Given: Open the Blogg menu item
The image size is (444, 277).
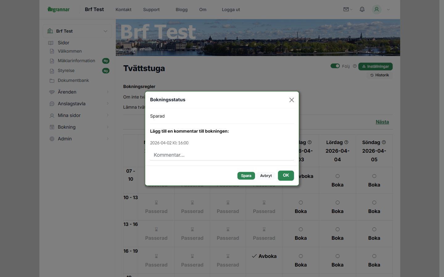Looking at the screenshot, I should point(182,10).
